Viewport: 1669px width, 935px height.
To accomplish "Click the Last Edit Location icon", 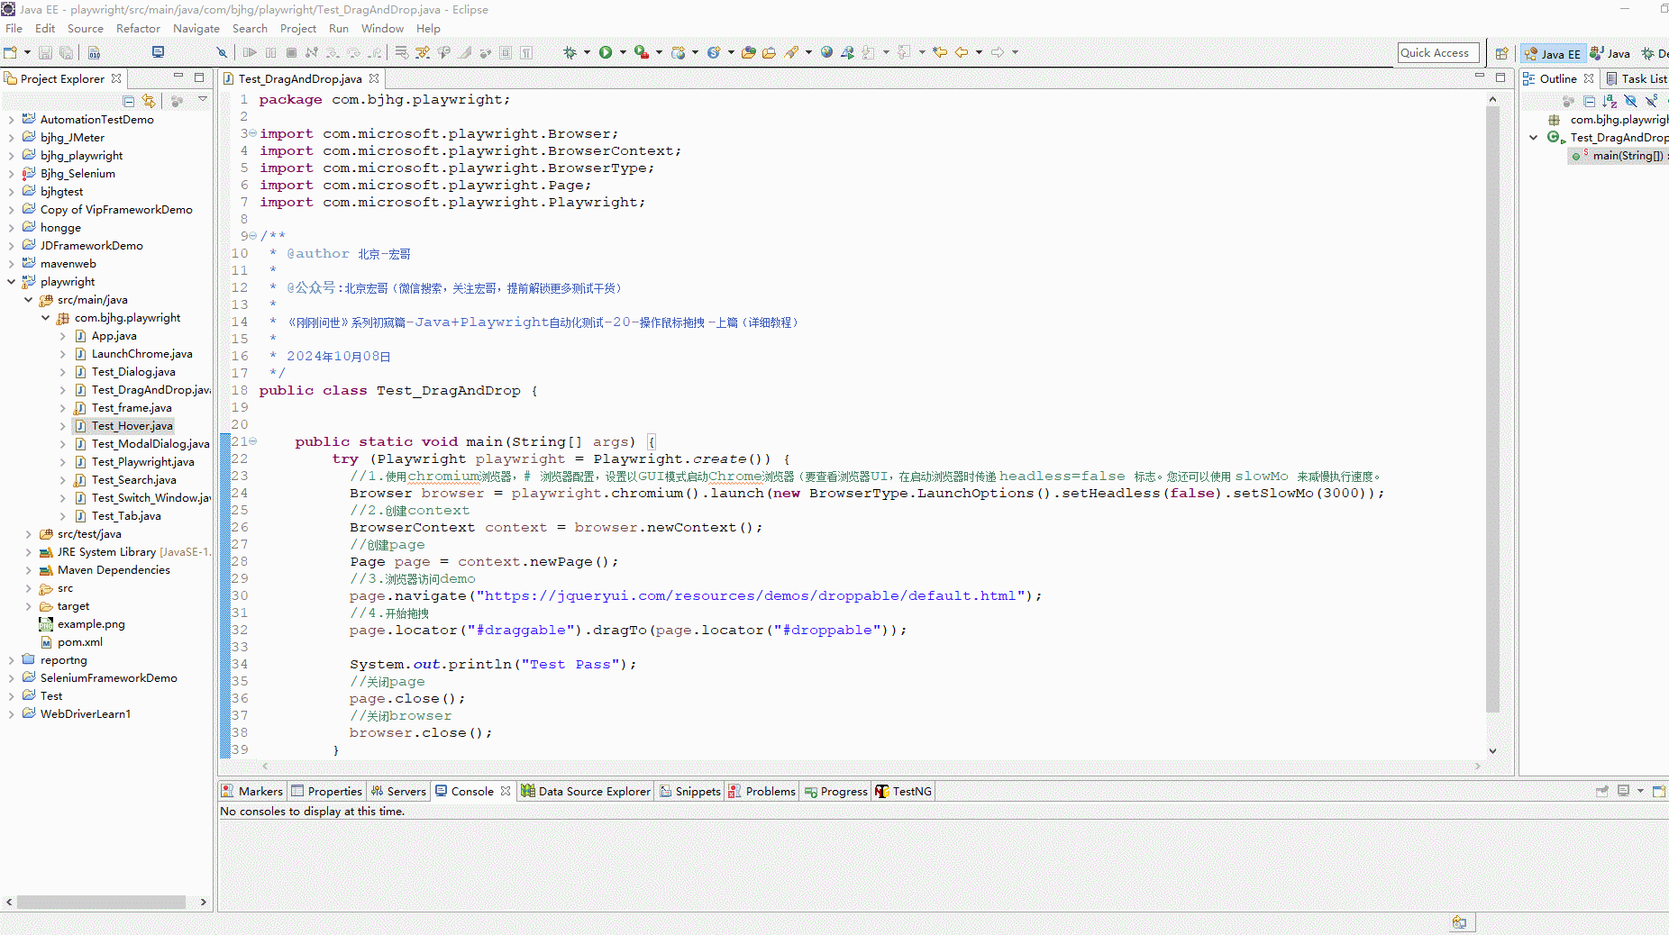I will click(940, 52).
